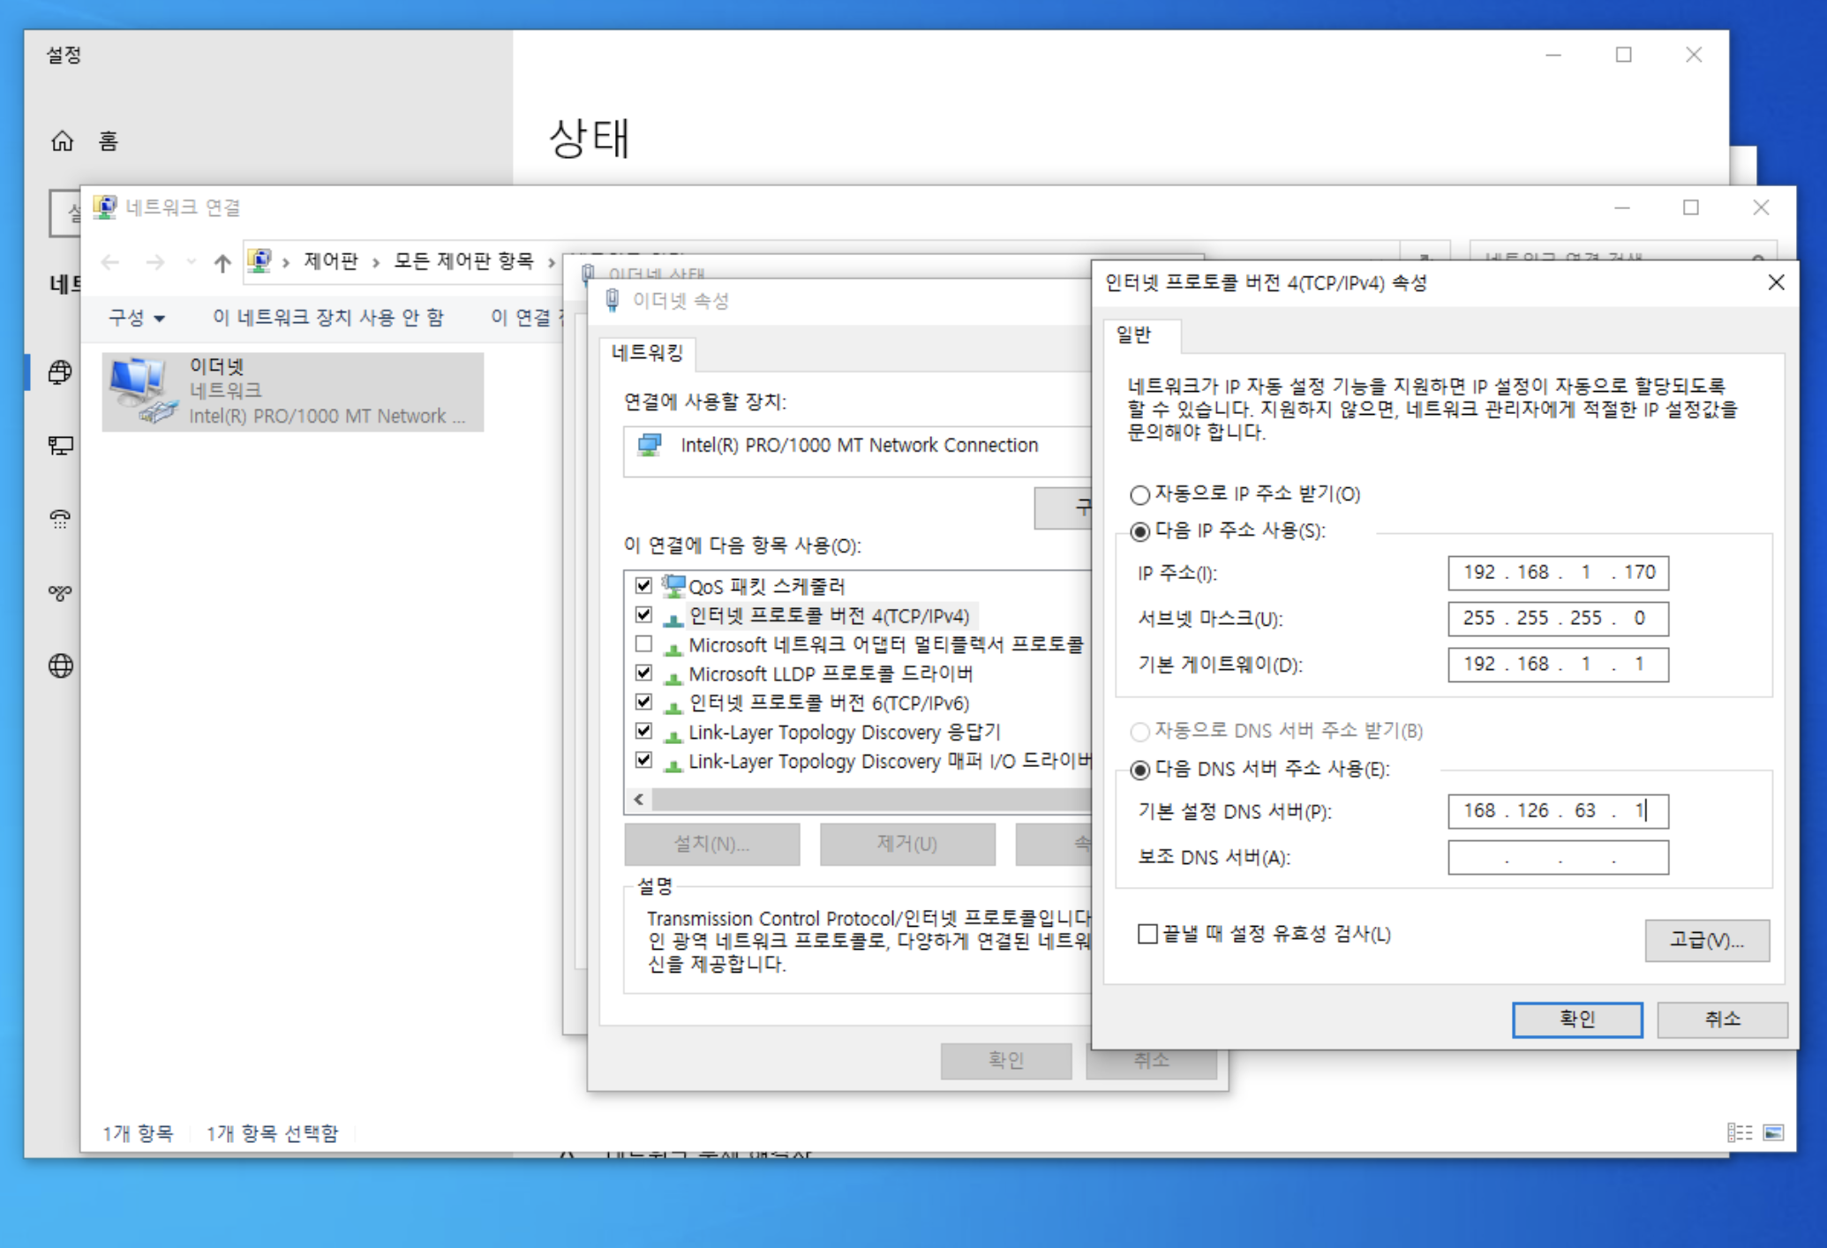Click the VPN icon in Settings sidebar

(60, 592)
